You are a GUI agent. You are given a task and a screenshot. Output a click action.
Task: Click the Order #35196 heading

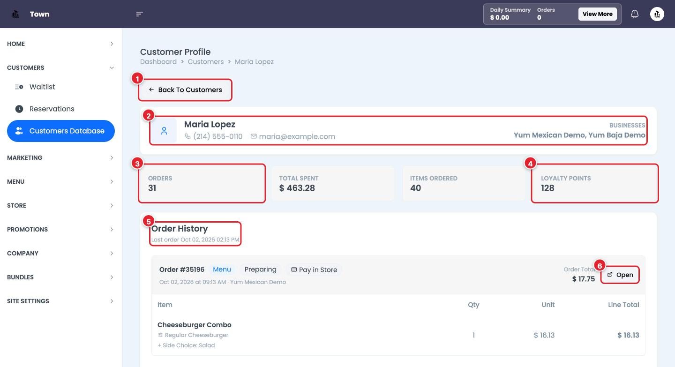[182, 270]
